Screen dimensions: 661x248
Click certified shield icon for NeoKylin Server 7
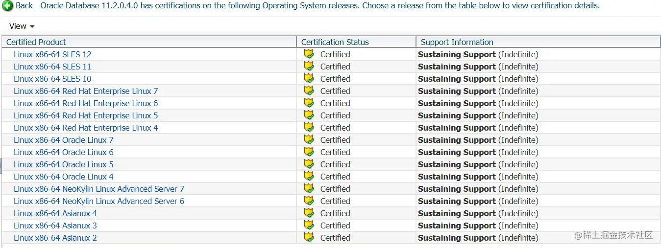pyautogui.click(x=309, y=188)
